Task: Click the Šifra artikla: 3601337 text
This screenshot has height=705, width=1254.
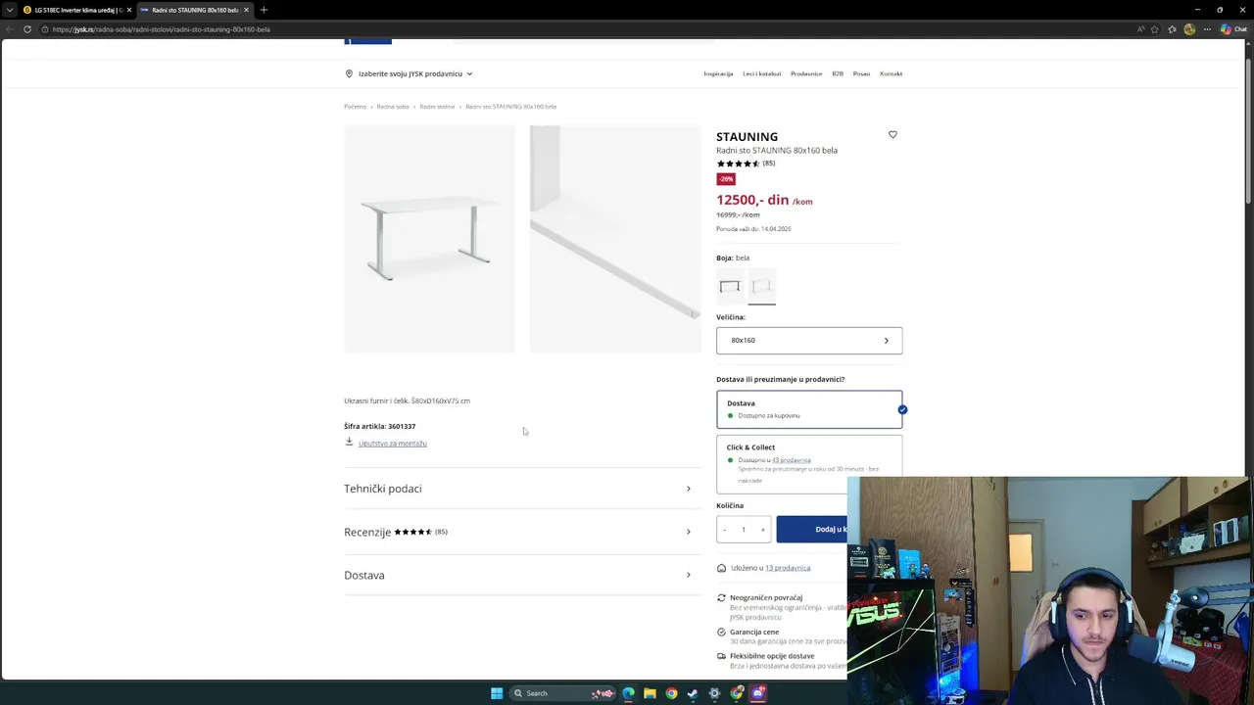Action: point(379,426)
